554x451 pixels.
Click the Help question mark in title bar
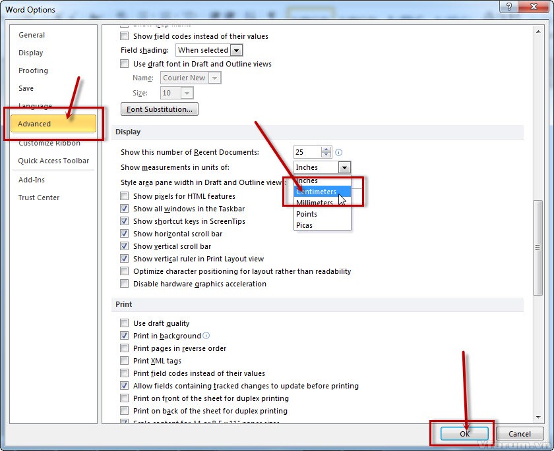point(509,7)
